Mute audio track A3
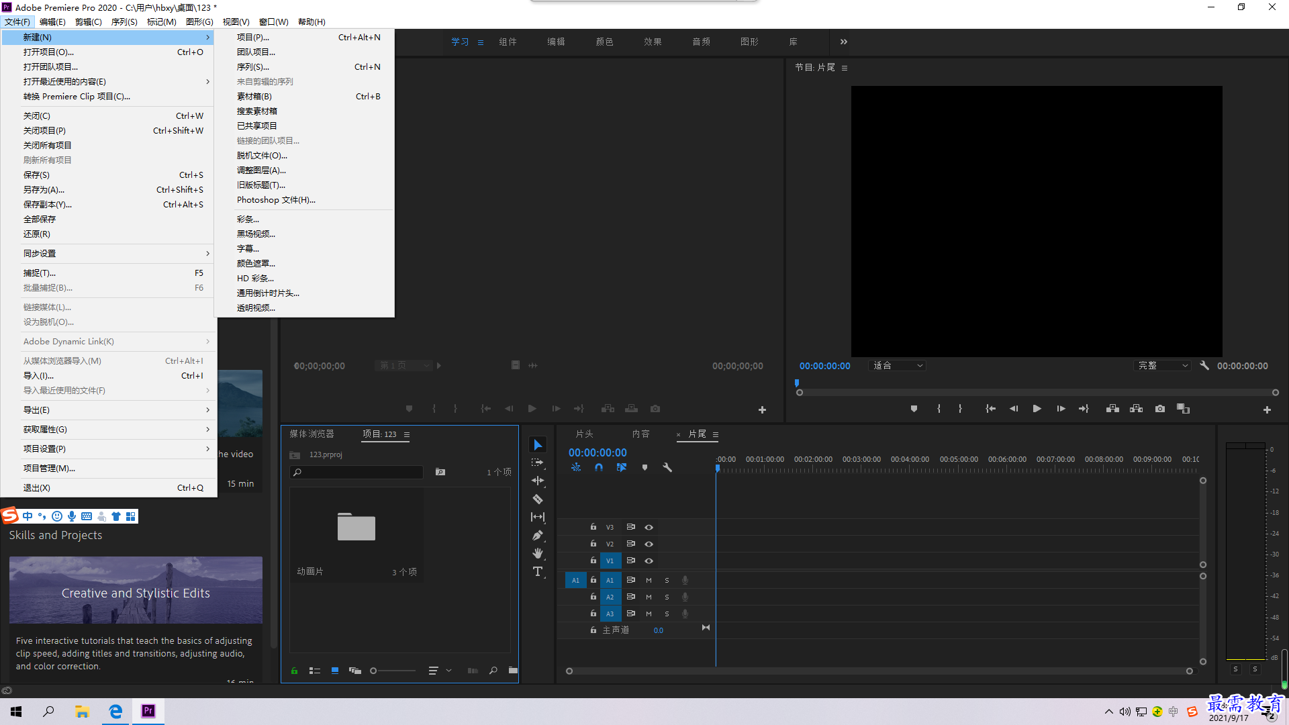This screenshot has width=1289, height=725. pyautogui.click(x=649, y=614)
